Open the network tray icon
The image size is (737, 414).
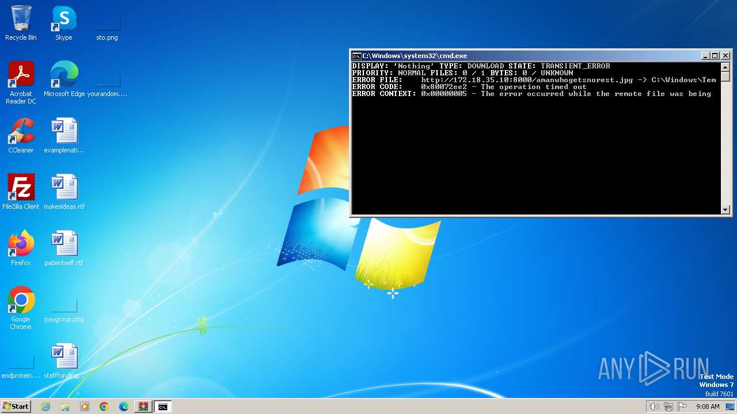pyautogui.click(x=668, y=407)
